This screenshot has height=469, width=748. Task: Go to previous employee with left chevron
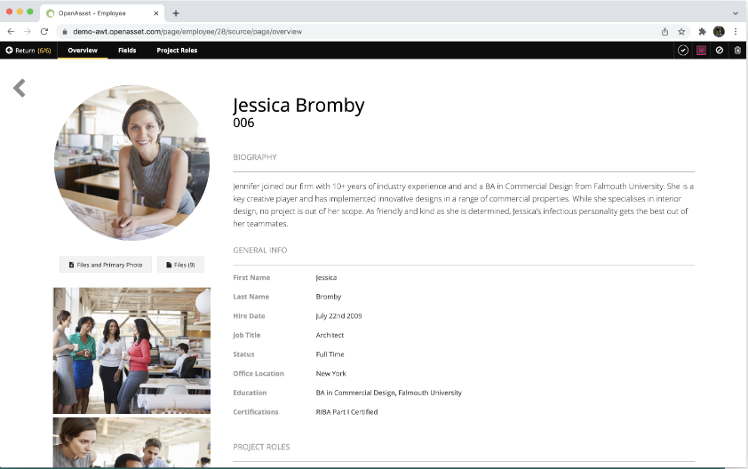19,88
